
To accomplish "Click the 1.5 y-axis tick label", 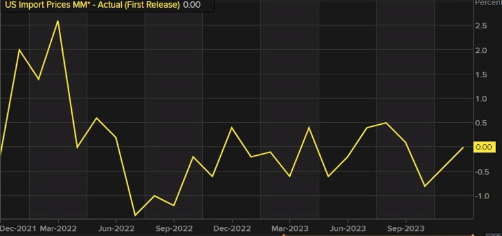I will [481, 74].
